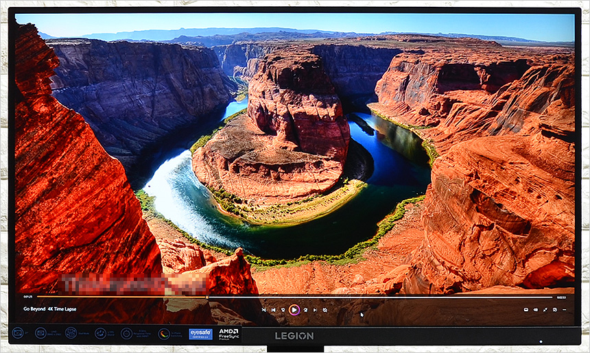Click the seek bar position thumb
590x353 pixels.
207,297
